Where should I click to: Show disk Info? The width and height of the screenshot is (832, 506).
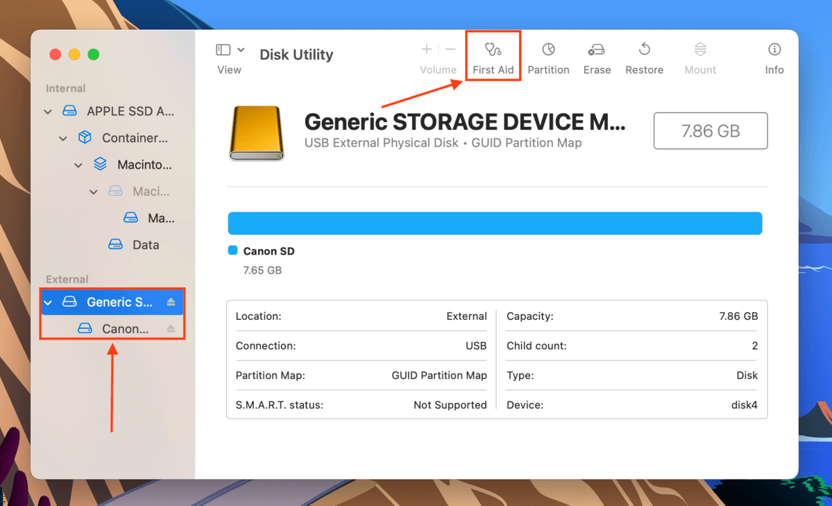point(774,58)
